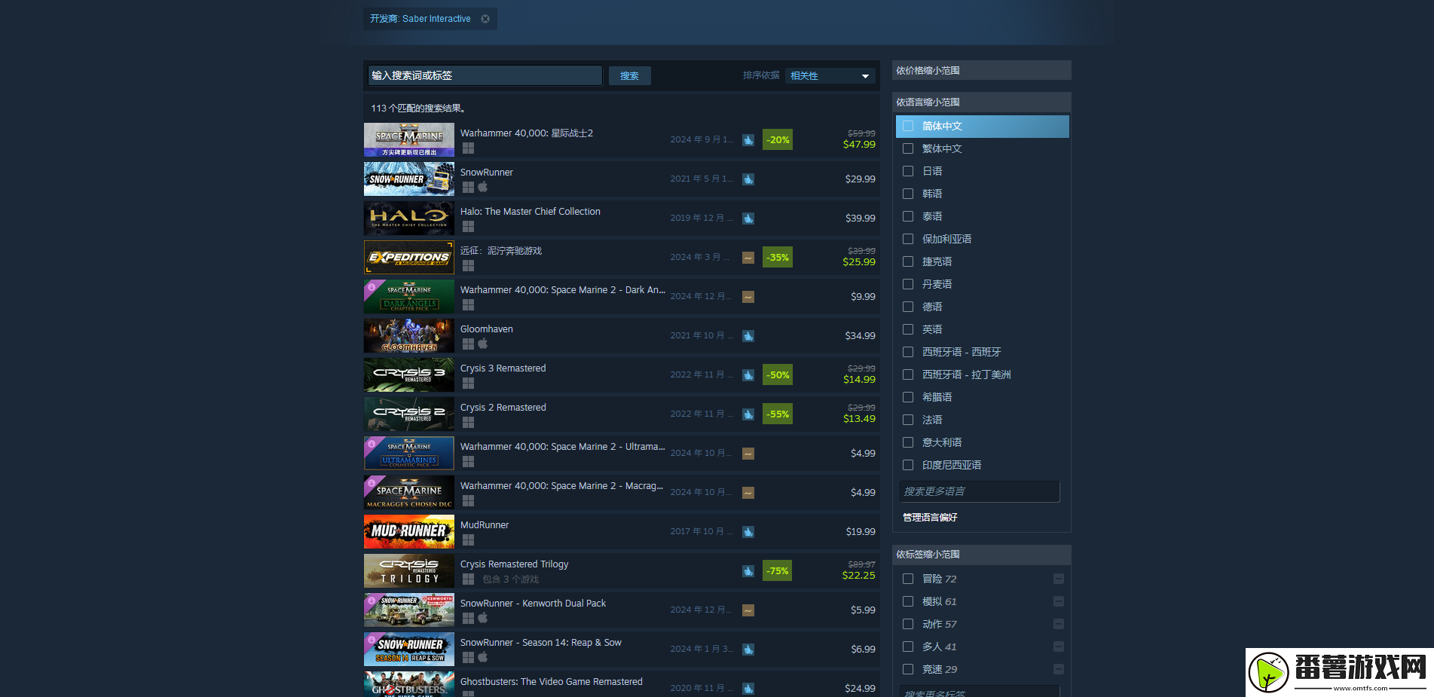Click the positive review icon for SnowRunner
Image resolution: width=1434 pixels, height=697 pixels.
coord(748,179)
